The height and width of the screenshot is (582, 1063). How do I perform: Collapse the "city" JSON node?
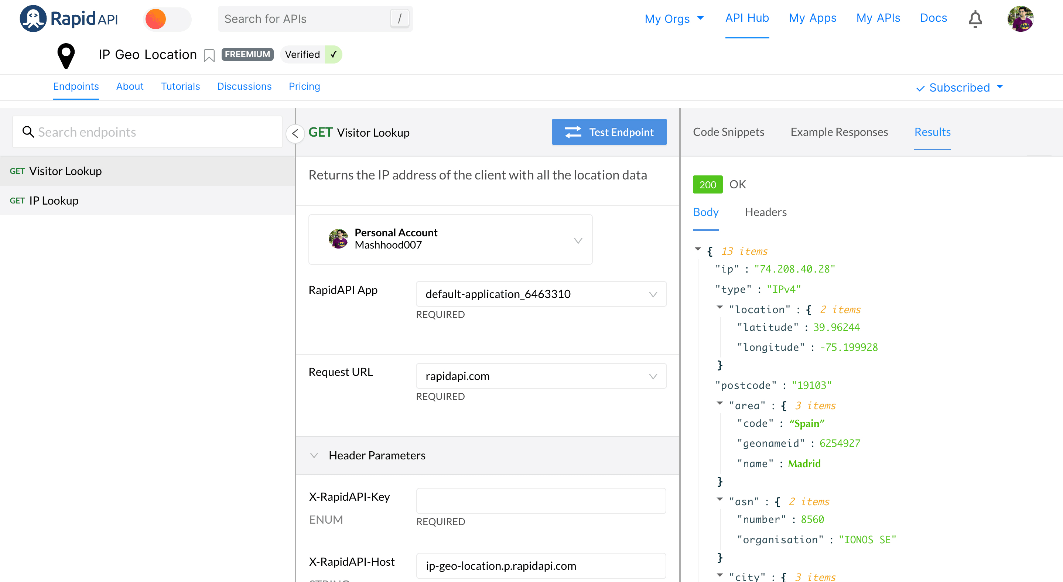point(720,575)
